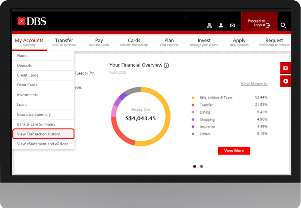
Task: Select the second carousel dot
Action: point(201,166)
